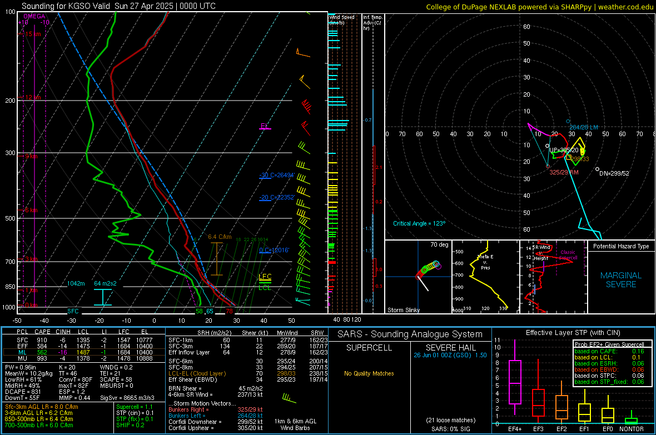Click the Classic Supercell label in SR Wind panel
656x435 pixels.
(x=568, y=255)
